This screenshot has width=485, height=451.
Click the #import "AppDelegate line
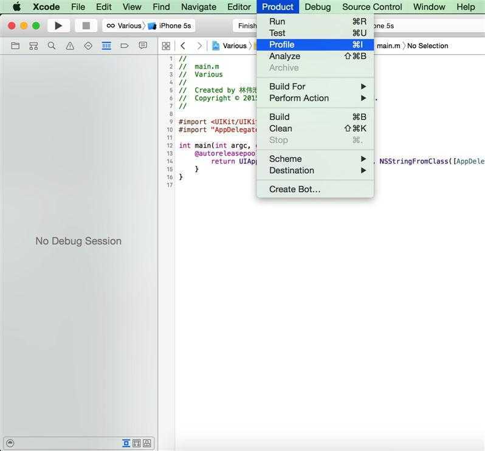coord(218,129)
